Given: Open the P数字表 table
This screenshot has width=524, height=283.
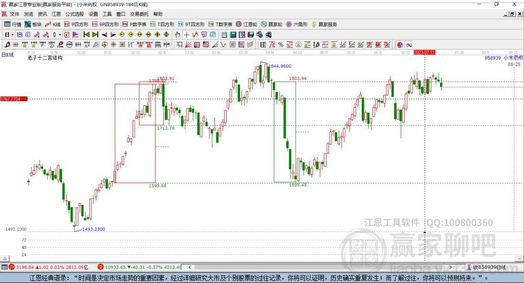Looking at the screenshot, I should pos(135,25).
